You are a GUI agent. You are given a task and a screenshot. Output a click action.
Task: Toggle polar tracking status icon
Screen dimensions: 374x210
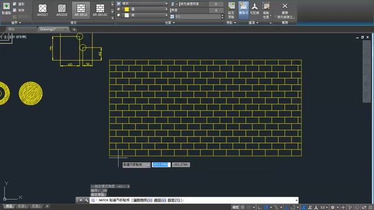point(266,208)
